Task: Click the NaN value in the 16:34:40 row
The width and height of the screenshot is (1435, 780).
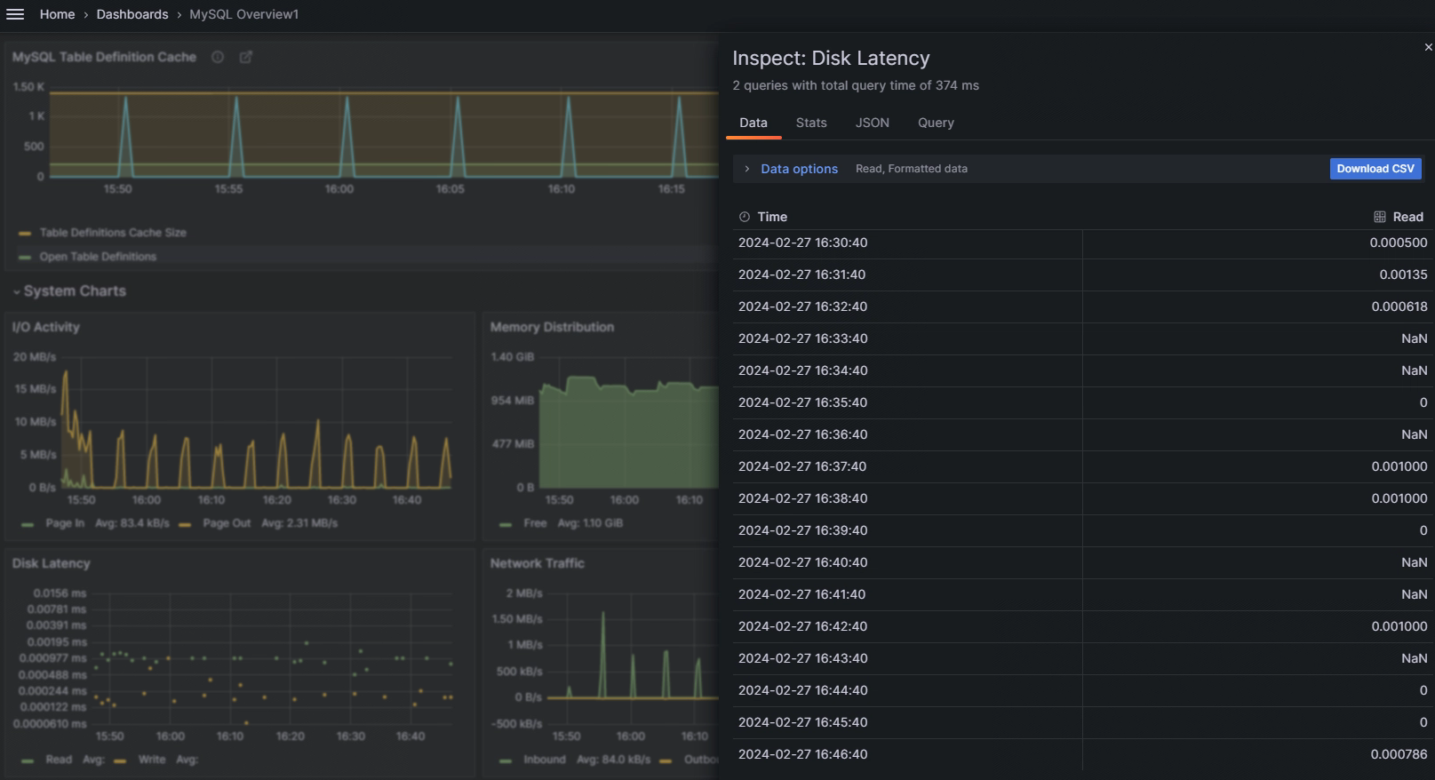Action: pyautogui.click(x=1414, y=370)
